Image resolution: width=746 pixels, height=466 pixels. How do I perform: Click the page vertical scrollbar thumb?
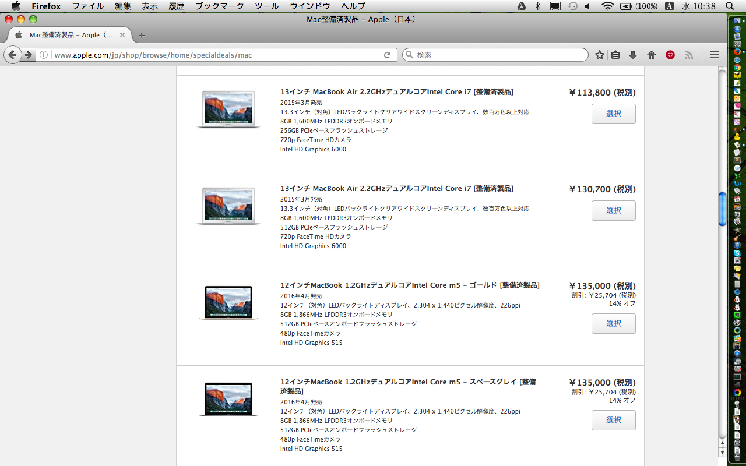pyautogui.click(x=723, y=209)
